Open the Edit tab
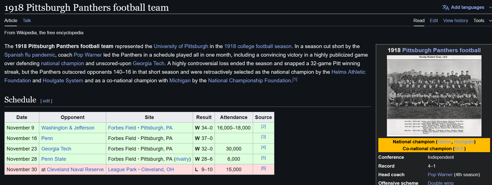Screen dimensions: 492x185 pyautogui.click(x=434, y=20)
